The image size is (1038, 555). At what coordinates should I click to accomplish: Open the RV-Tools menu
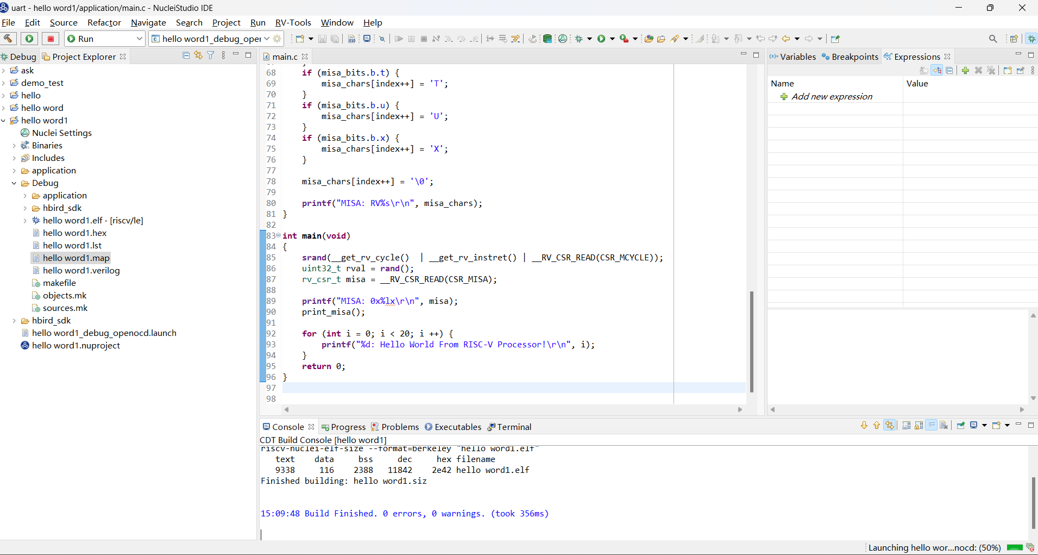pos(293,23)
